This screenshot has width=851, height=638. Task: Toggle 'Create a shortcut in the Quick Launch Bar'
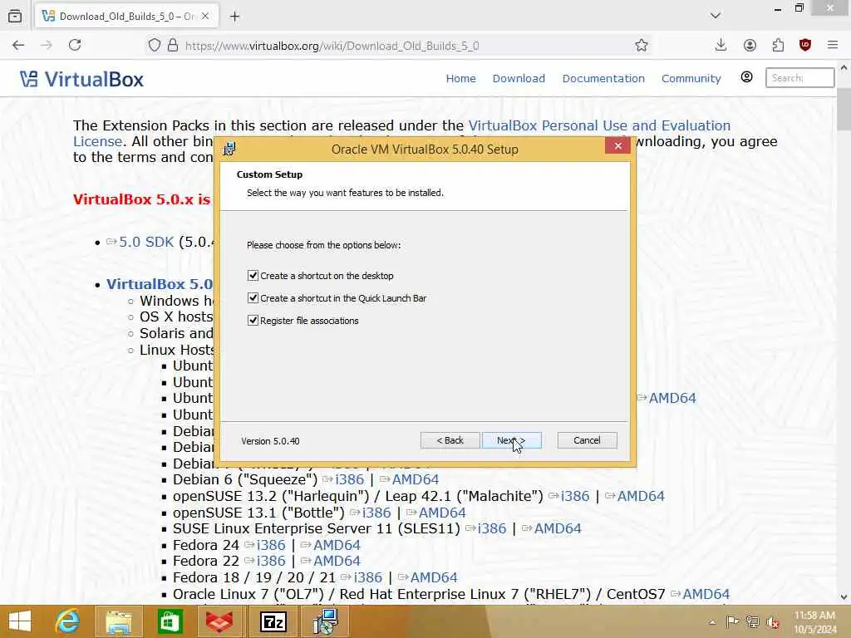point(253,298)
